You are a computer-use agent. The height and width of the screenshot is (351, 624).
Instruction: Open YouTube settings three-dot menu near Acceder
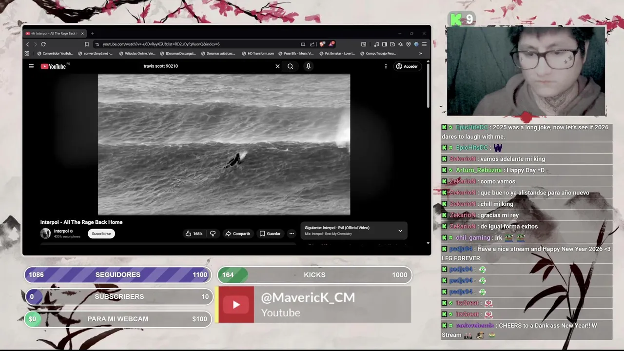click(386, 66)
